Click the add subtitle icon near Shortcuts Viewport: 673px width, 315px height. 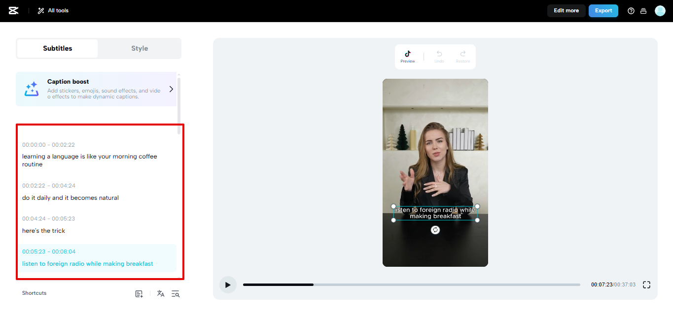(139, 293)
